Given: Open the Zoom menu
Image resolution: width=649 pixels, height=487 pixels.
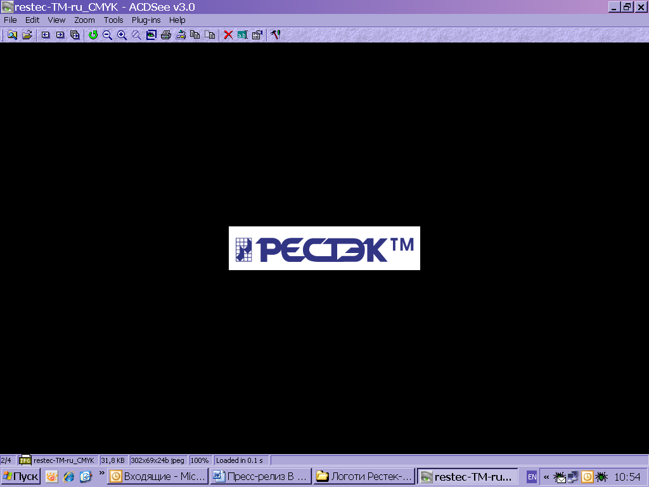Looking at the screenshot, I should (84, 20).
